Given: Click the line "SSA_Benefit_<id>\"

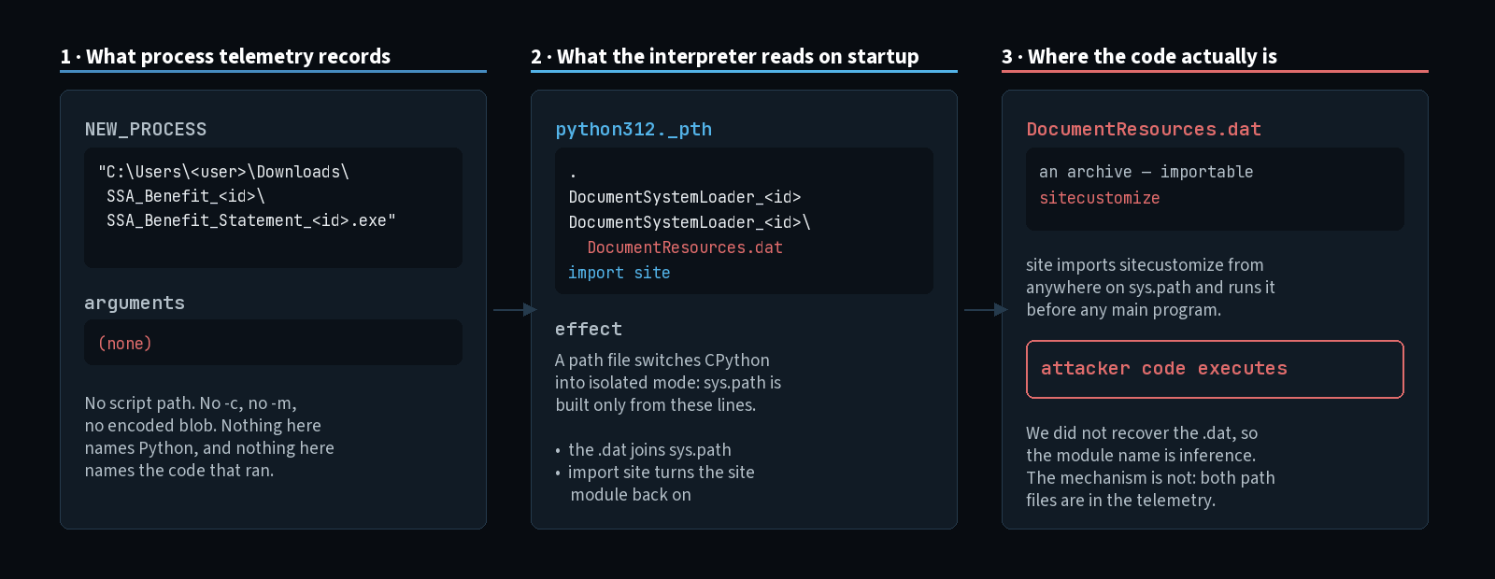Looking at the screenshot, I should pyautogui.click(x=185, y=196).
